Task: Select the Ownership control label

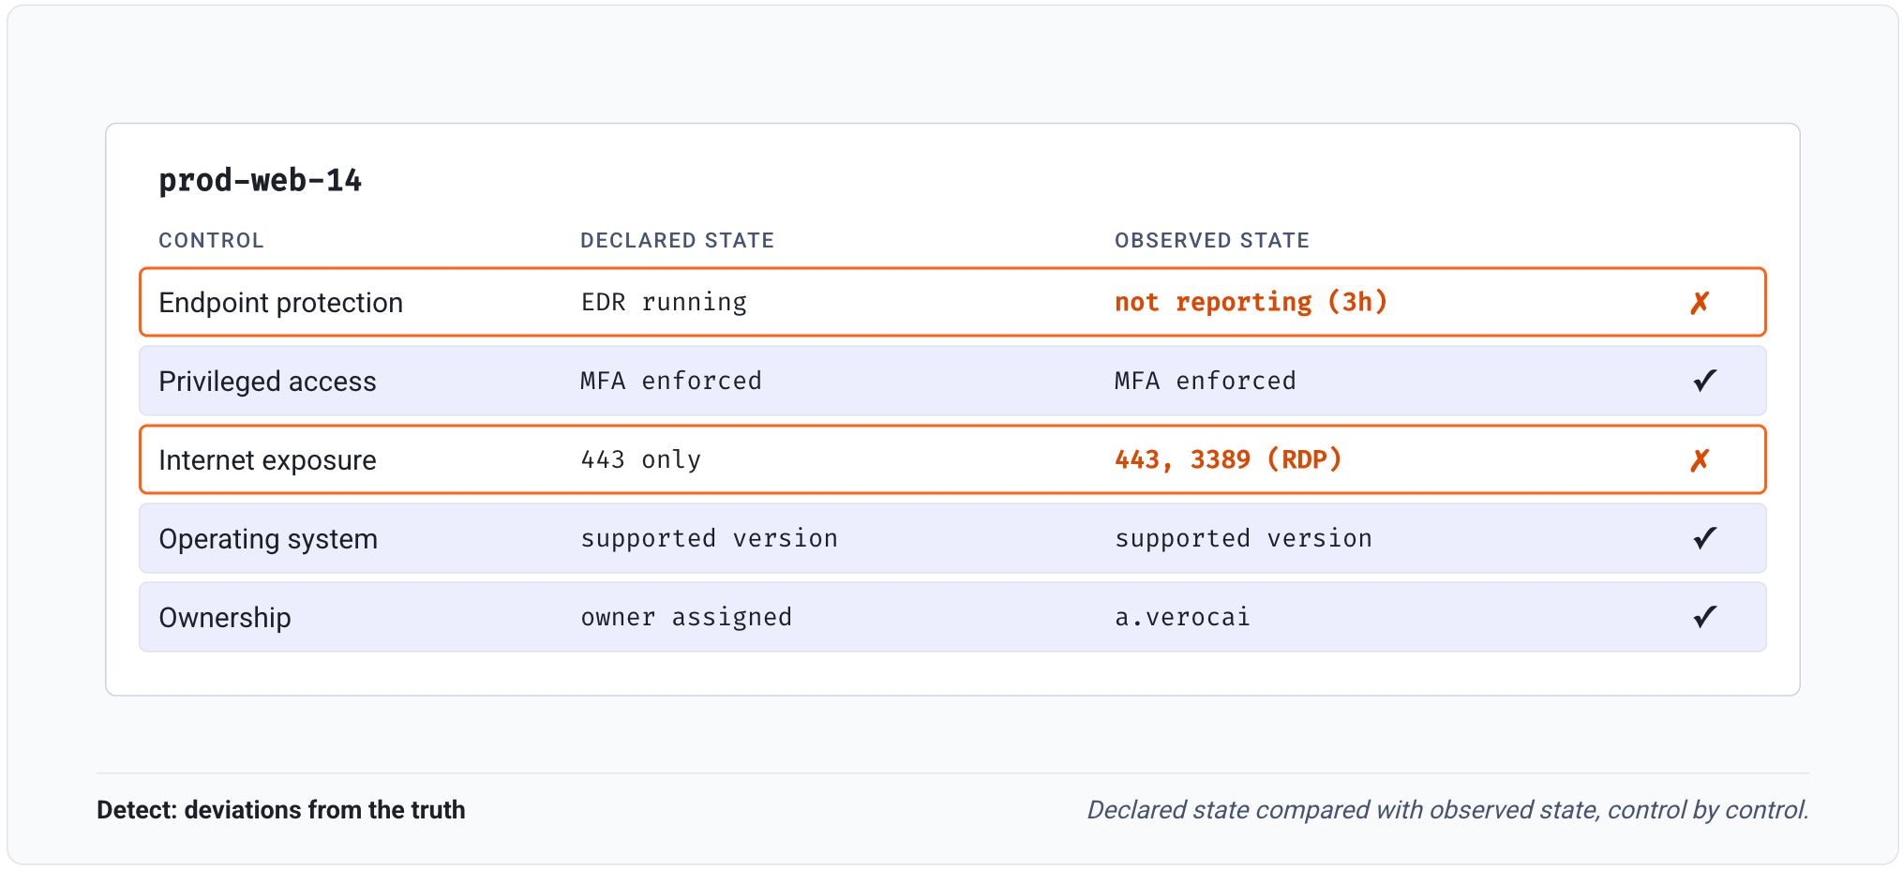Action: [225, 618]
